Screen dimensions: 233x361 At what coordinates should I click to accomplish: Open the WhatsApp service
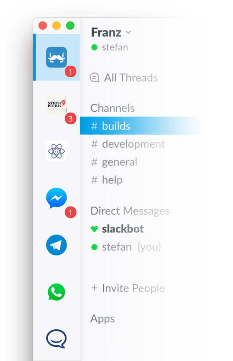pyautogui.click(x=57, y=292)
